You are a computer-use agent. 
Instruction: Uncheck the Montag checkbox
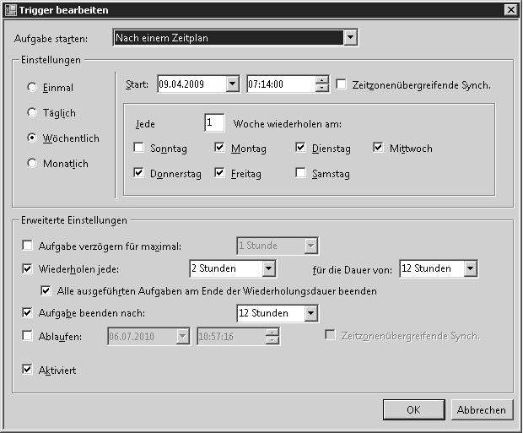coord(219,147)
